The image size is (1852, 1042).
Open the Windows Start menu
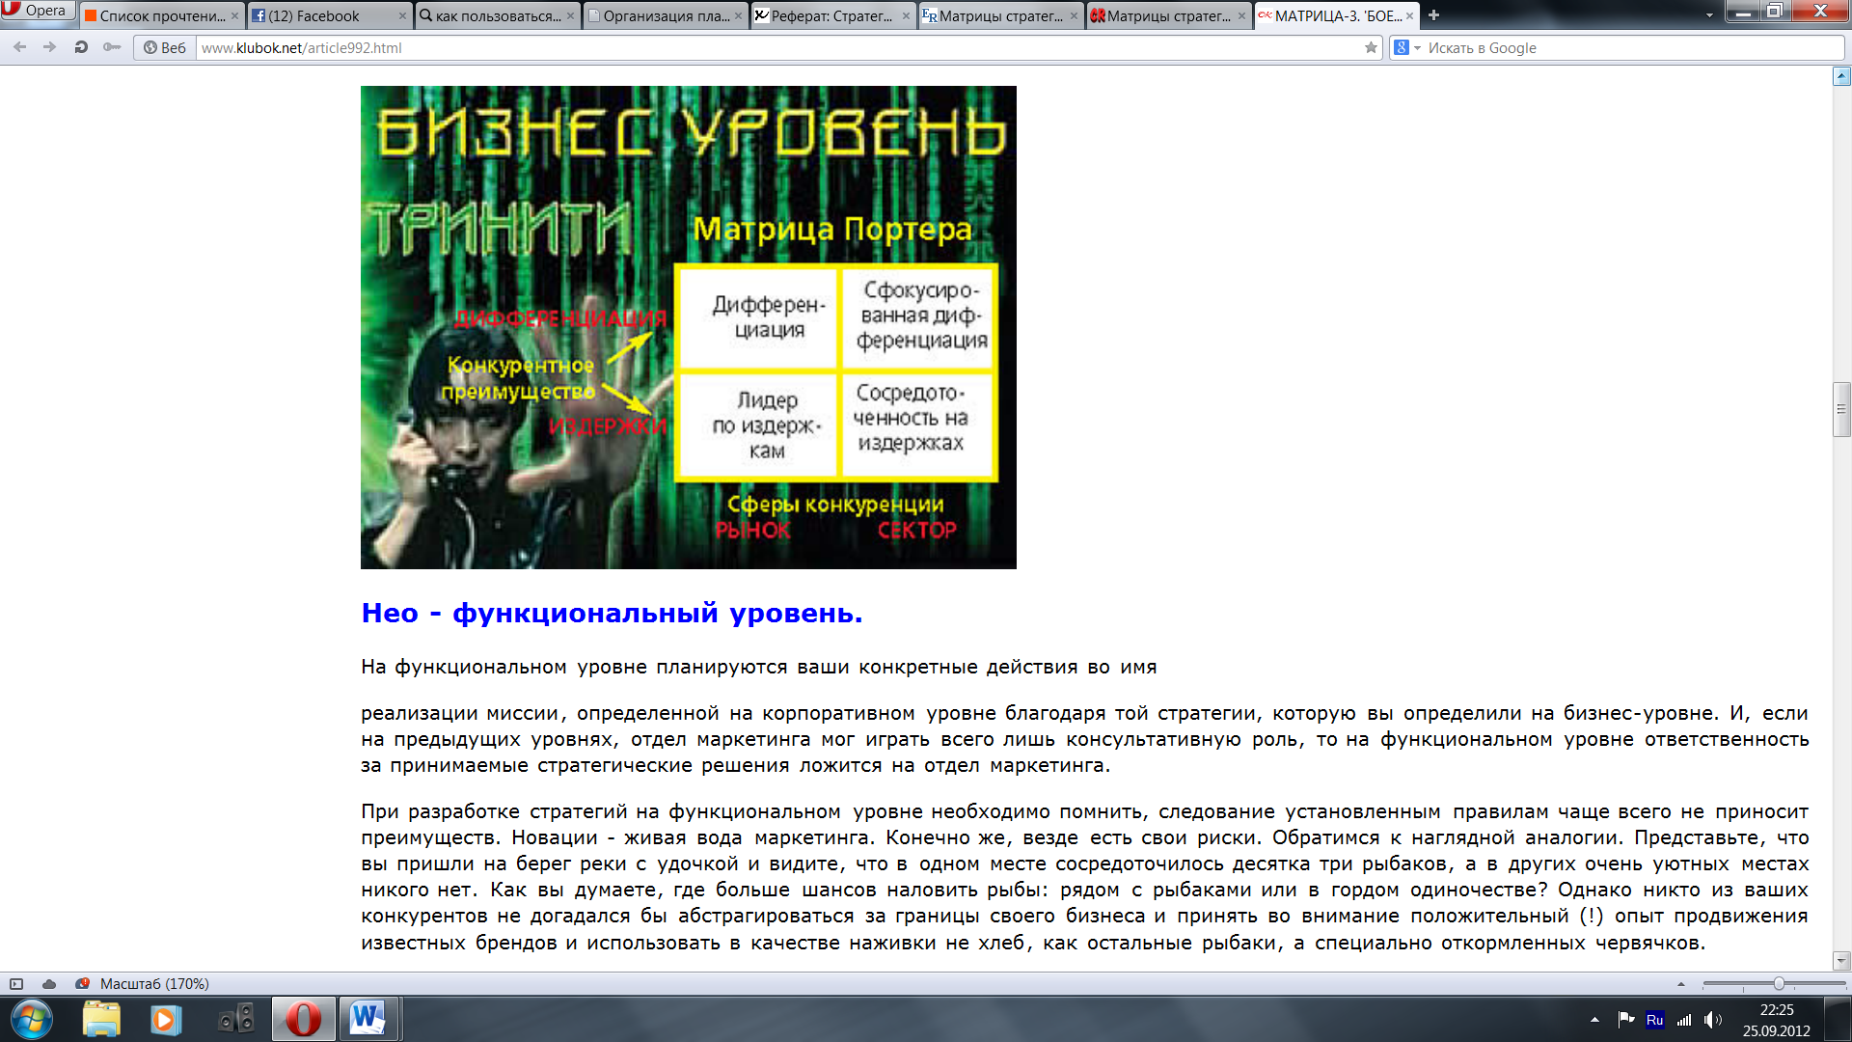pos(32,1019)
